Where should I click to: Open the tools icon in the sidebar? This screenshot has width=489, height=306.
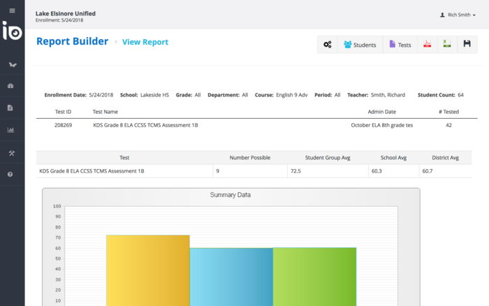10,152
